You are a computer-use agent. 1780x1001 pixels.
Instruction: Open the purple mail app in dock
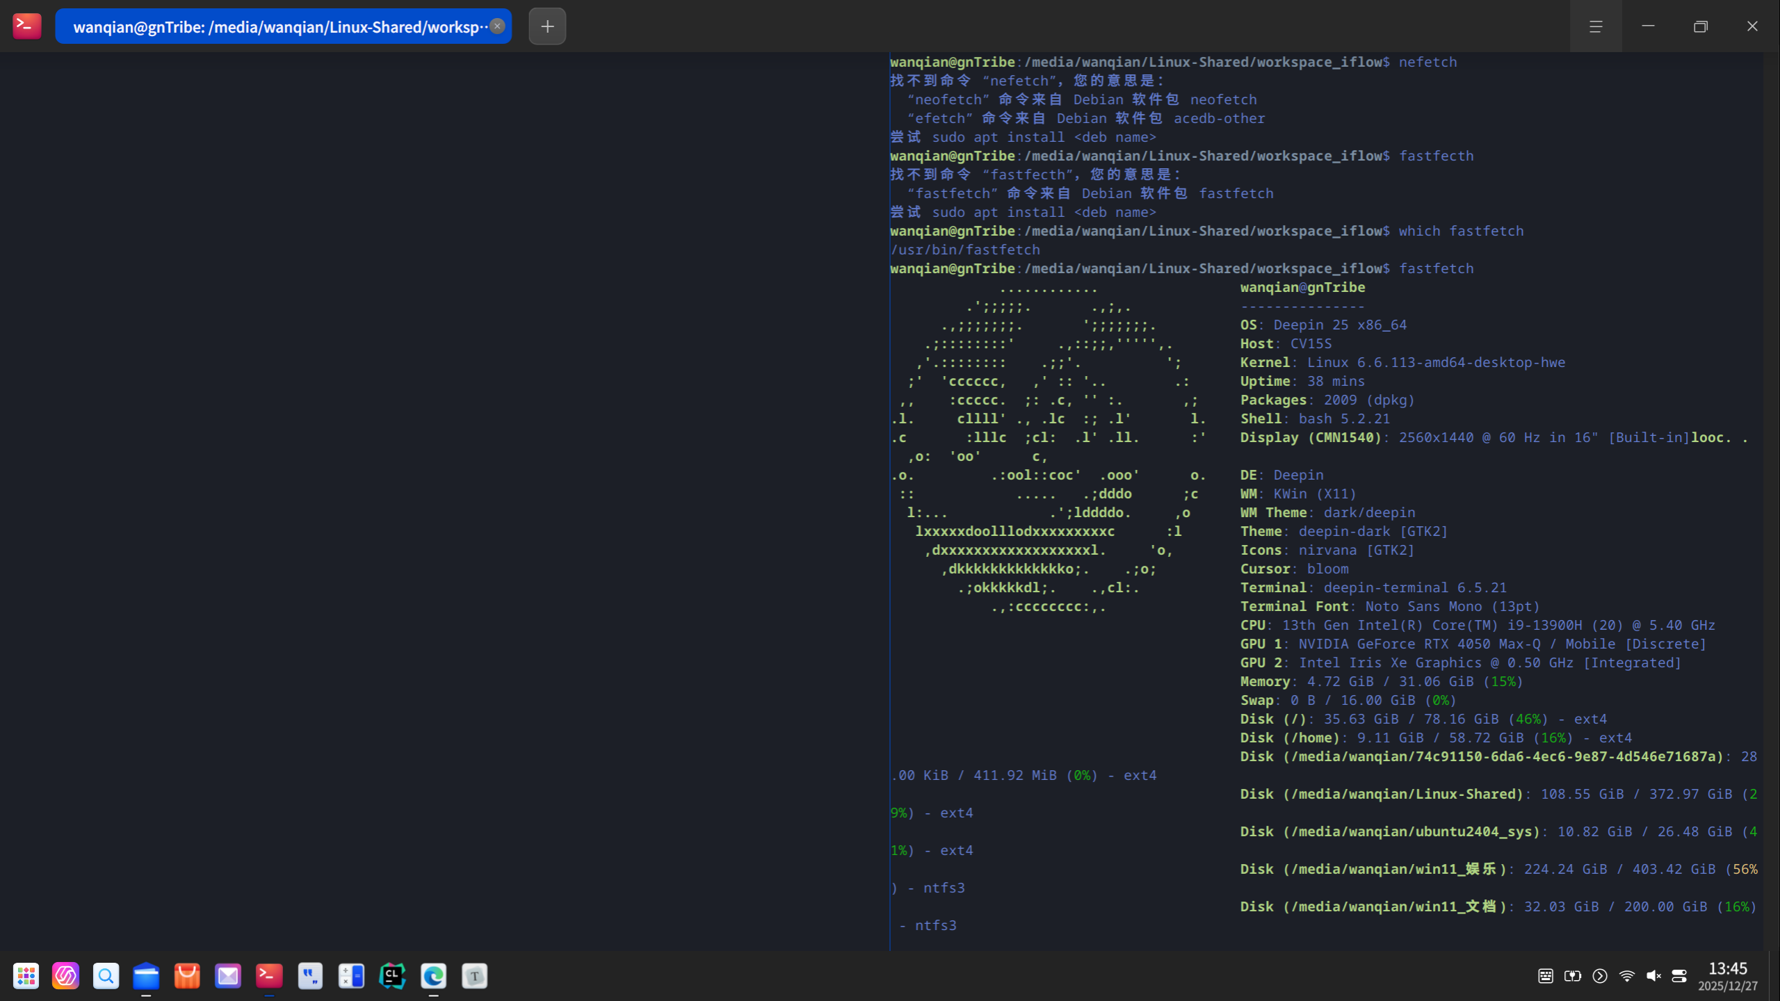(x=228, y=976)
